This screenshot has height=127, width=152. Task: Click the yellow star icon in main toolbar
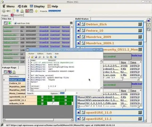point(36,11)
